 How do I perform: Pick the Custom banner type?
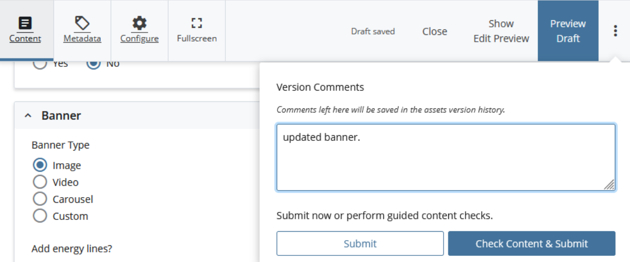pos(40,216)
